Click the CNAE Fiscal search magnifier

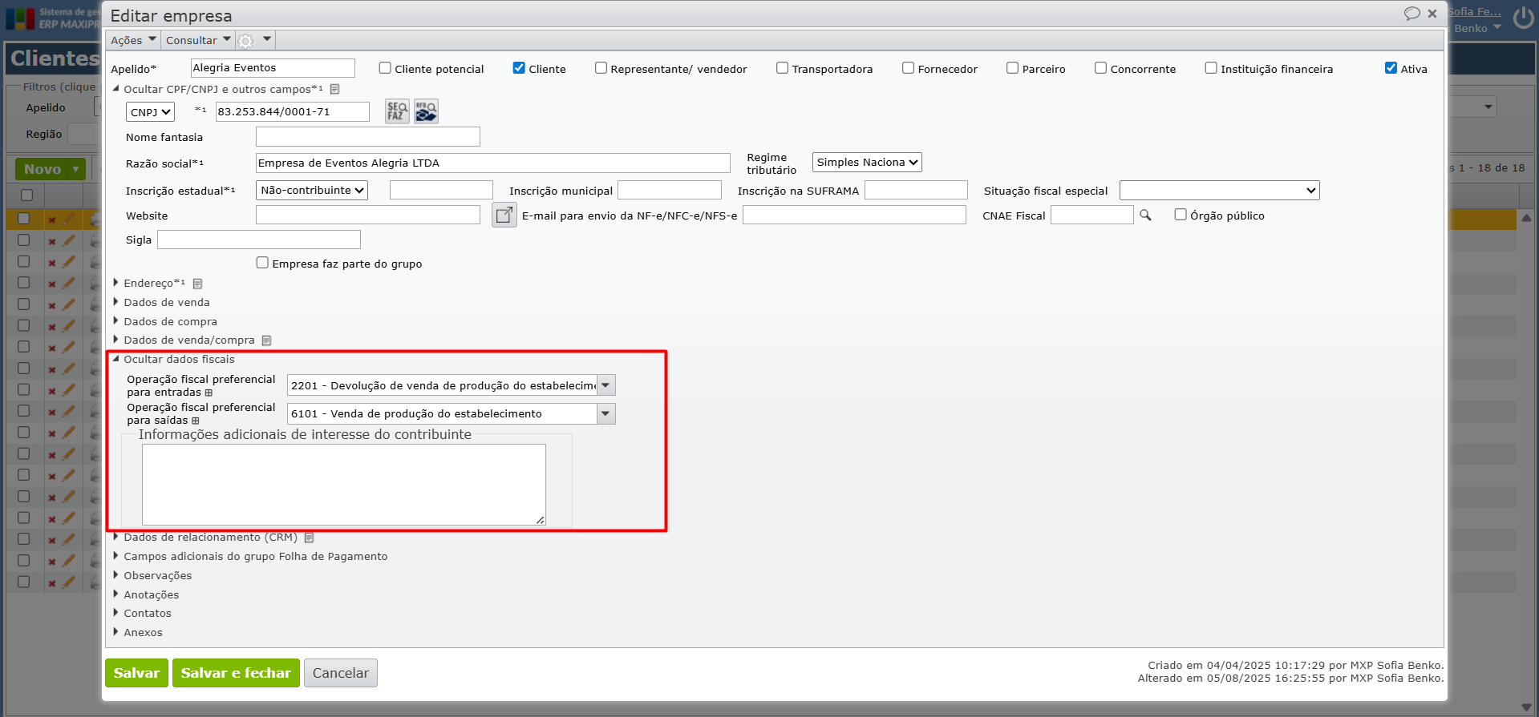coord(1145,215)
